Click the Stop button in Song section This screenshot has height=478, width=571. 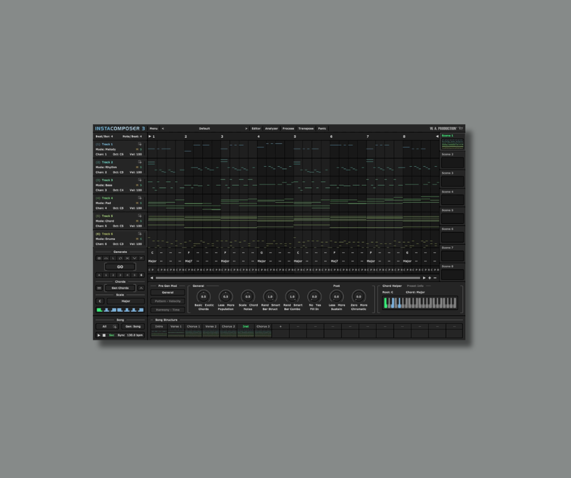tap(104, 335)
